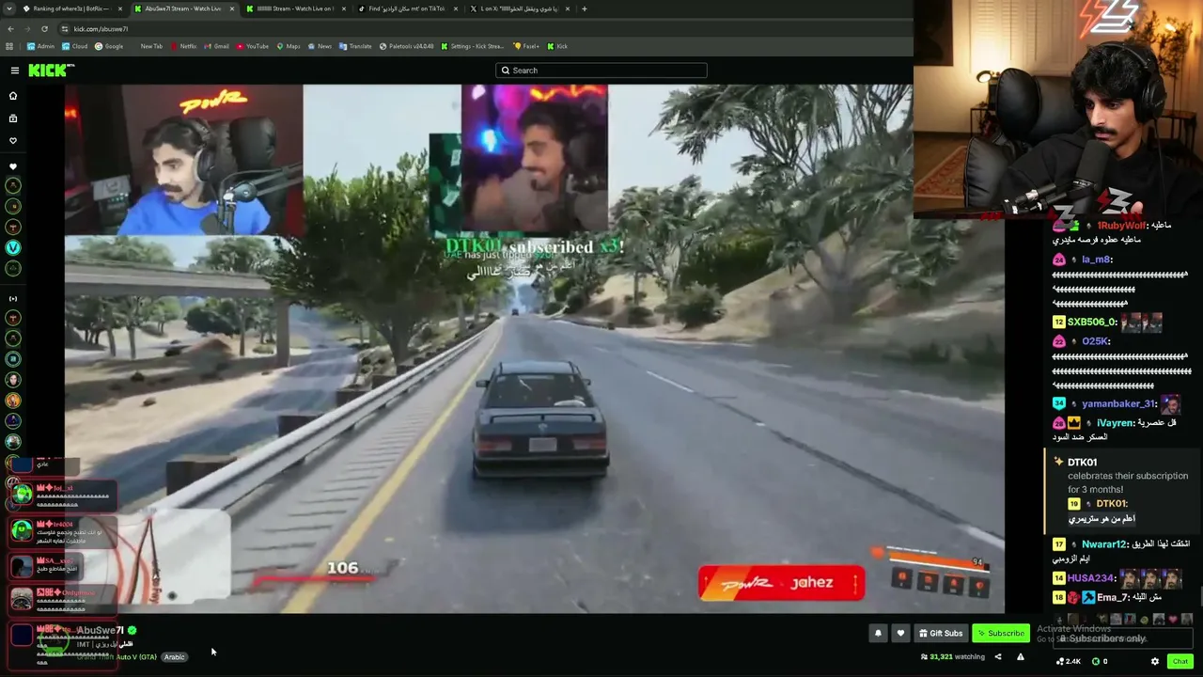Go back in browser history
Image resolution: width=1203 pixels, height=677 pixels.
[10, 29]
